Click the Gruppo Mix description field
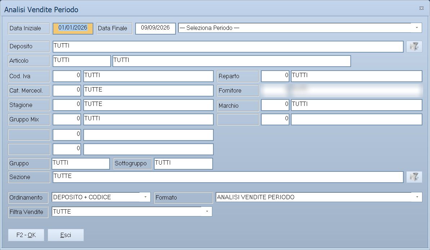Image resolution: width=430 pixels, height=250 pixels. pos(148,119)
